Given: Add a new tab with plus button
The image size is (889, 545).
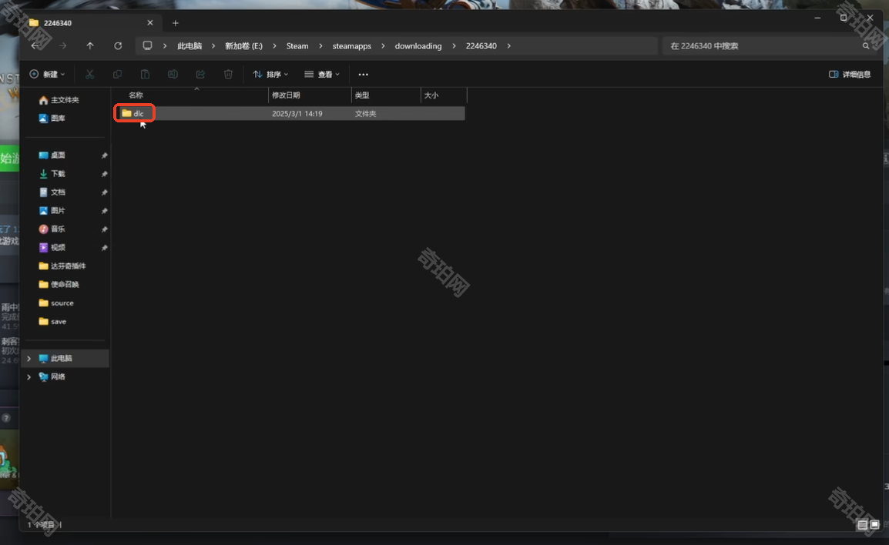Looking at the screenshot, I should (x=176, y=23).
